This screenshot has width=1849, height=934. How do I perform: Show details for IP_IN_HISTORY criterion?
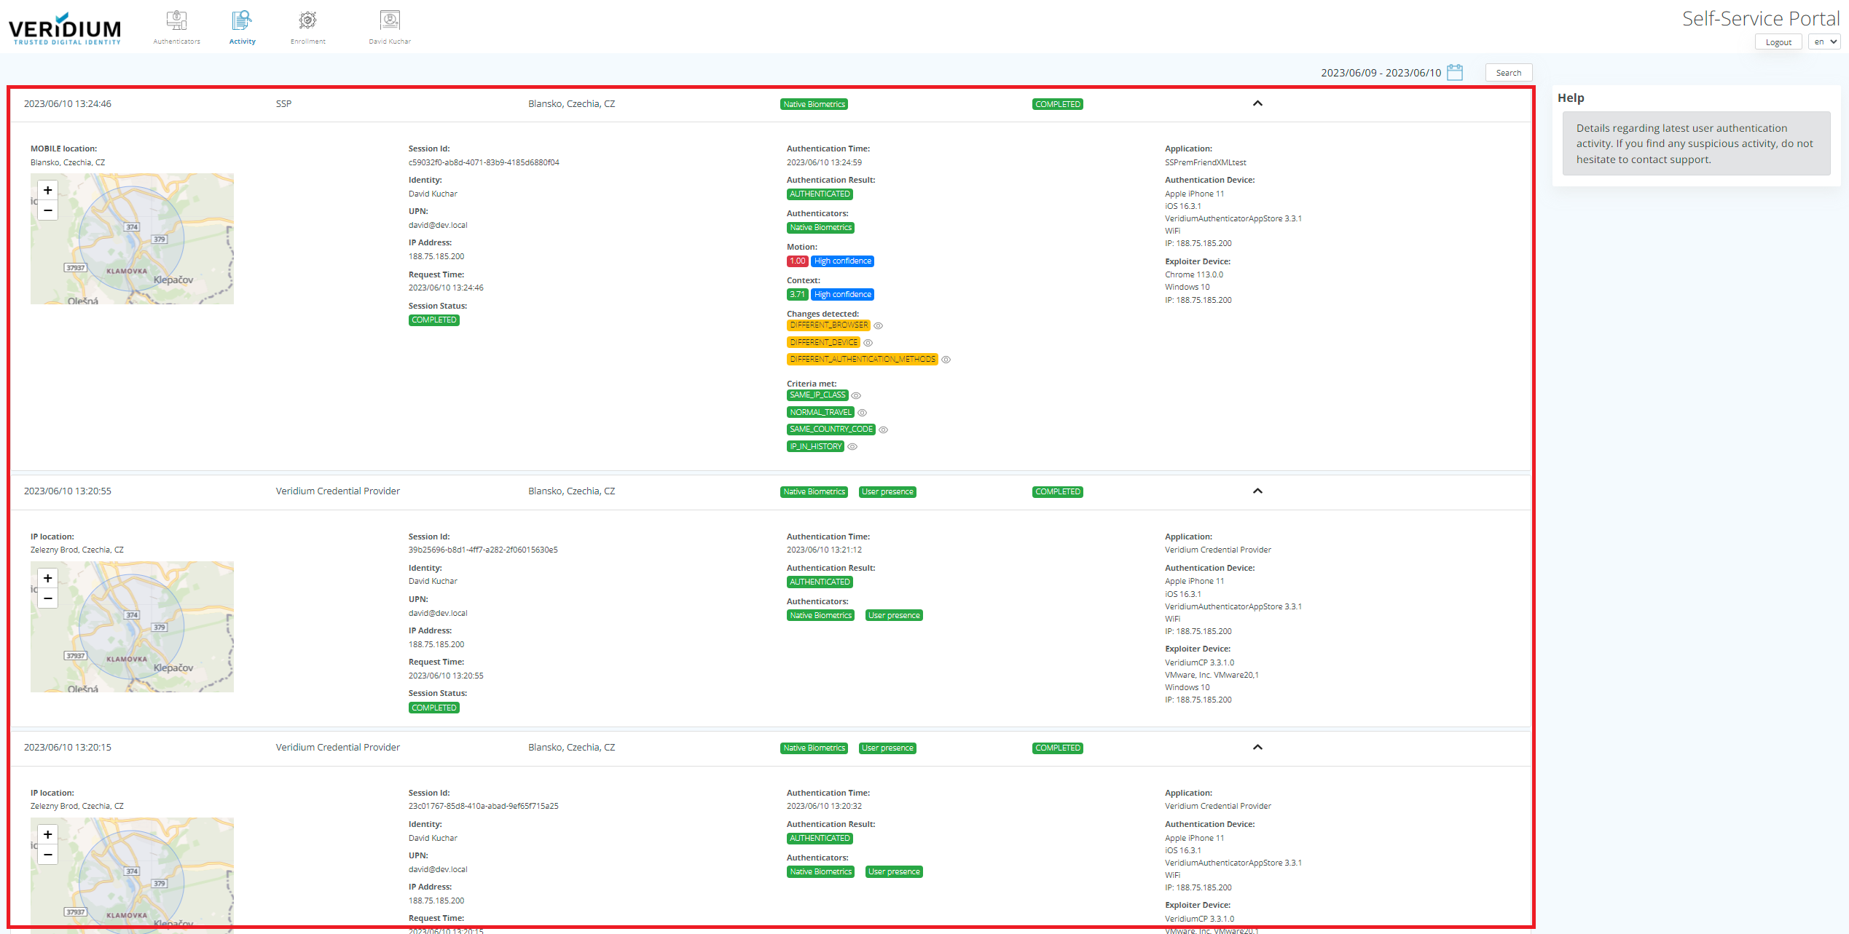pos(852,447)
